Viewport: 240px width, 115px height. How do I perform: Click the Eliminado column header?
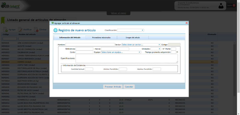coord(212,34)
